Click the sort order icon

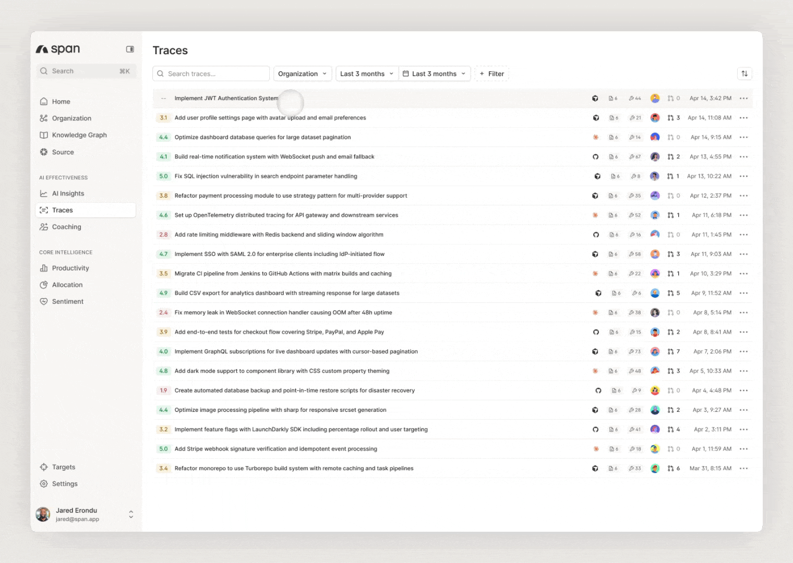pyautogui.click(x=744, y=74)
